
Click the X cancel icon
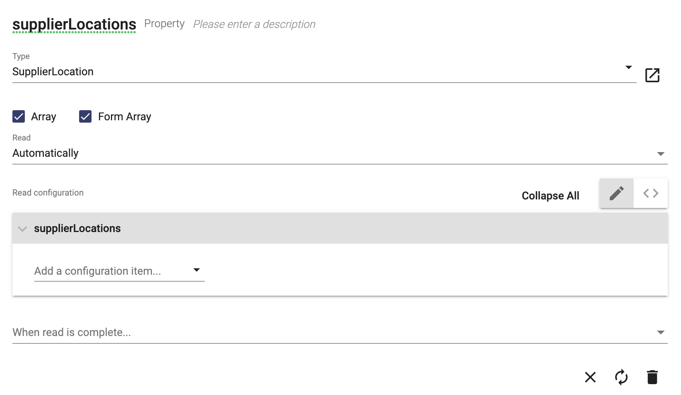point(590,377)
